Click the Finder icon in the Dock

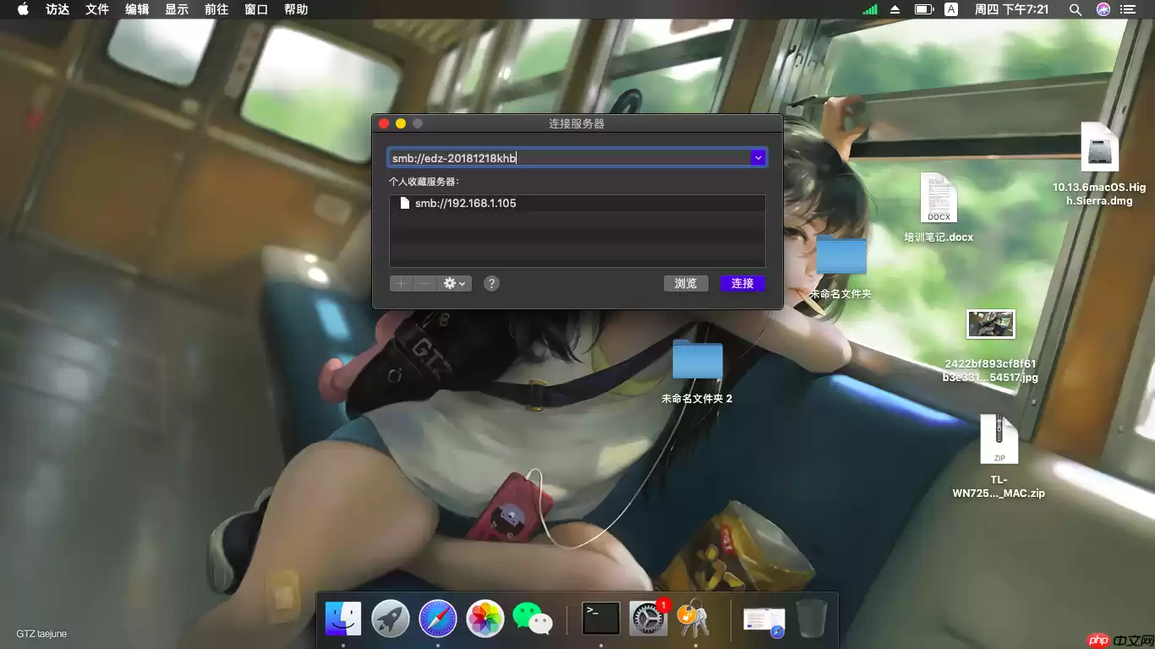(x=342, y=619)
